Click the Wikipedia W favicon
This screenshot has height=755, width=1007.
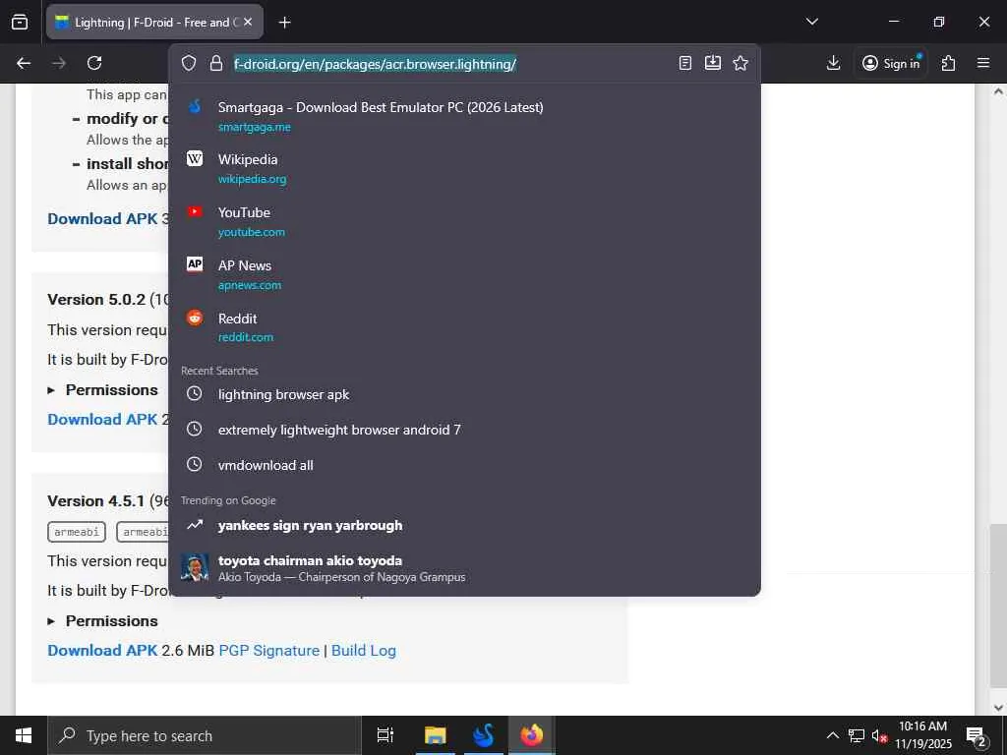point(195,158)
